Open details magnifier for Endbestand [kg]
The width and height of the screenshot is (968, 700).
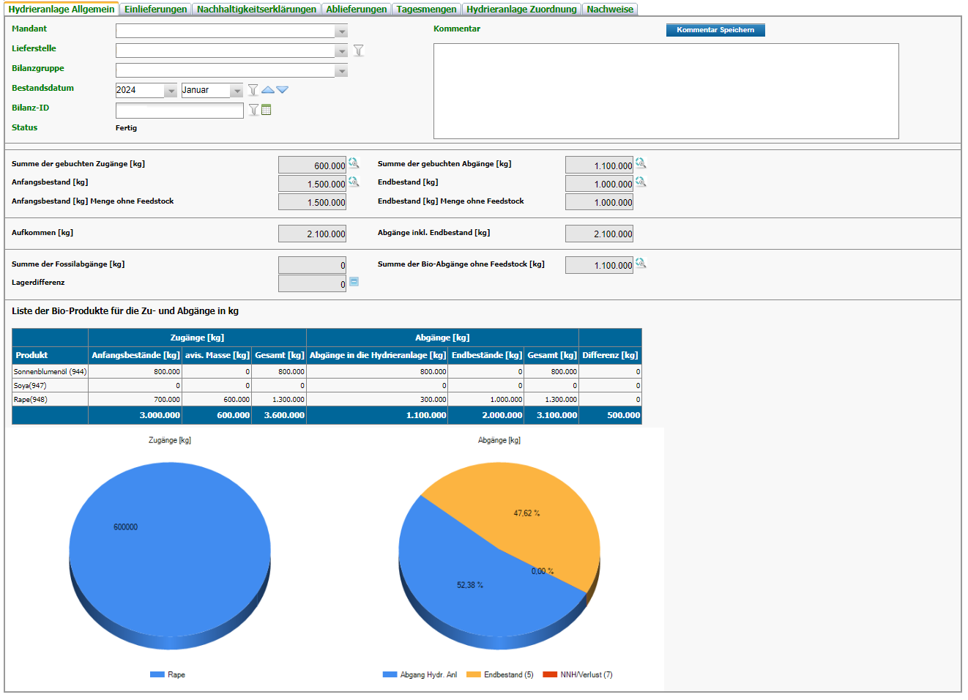641,182
